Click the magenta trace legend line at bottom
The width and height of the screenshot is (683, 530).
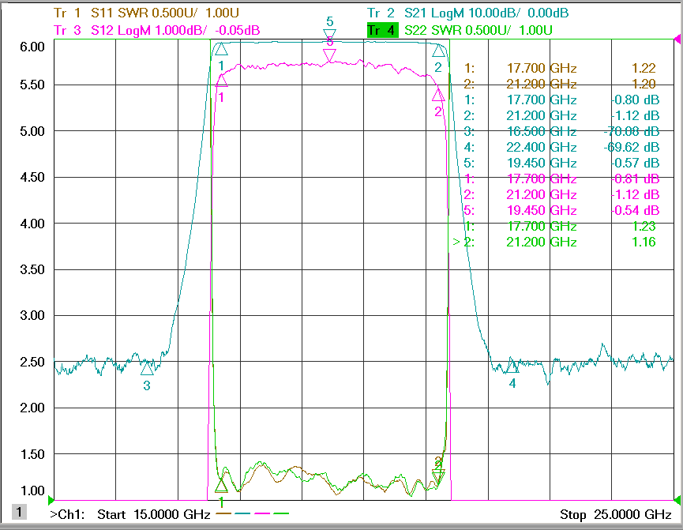[x=262, y=513]
